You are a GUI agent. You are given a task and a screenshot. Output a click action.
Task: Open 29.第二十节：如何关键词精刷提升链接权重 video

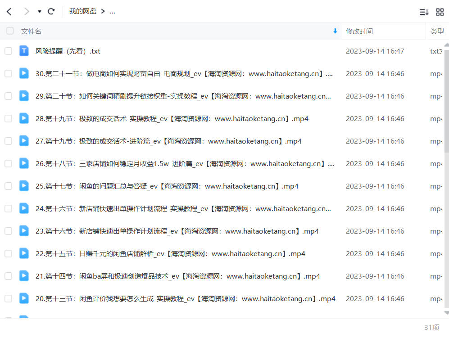click(x=183, y=96)
